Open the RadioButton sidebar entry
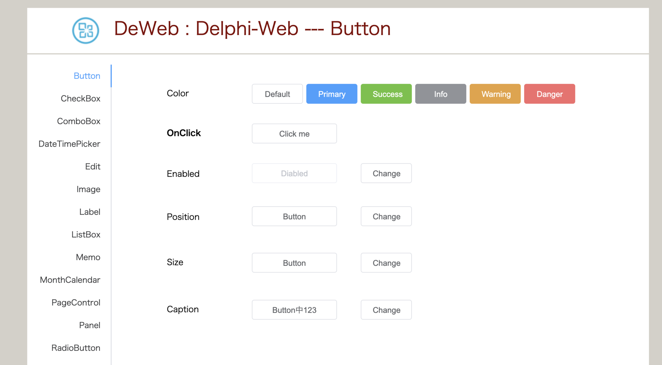 [x=76, y=348]
